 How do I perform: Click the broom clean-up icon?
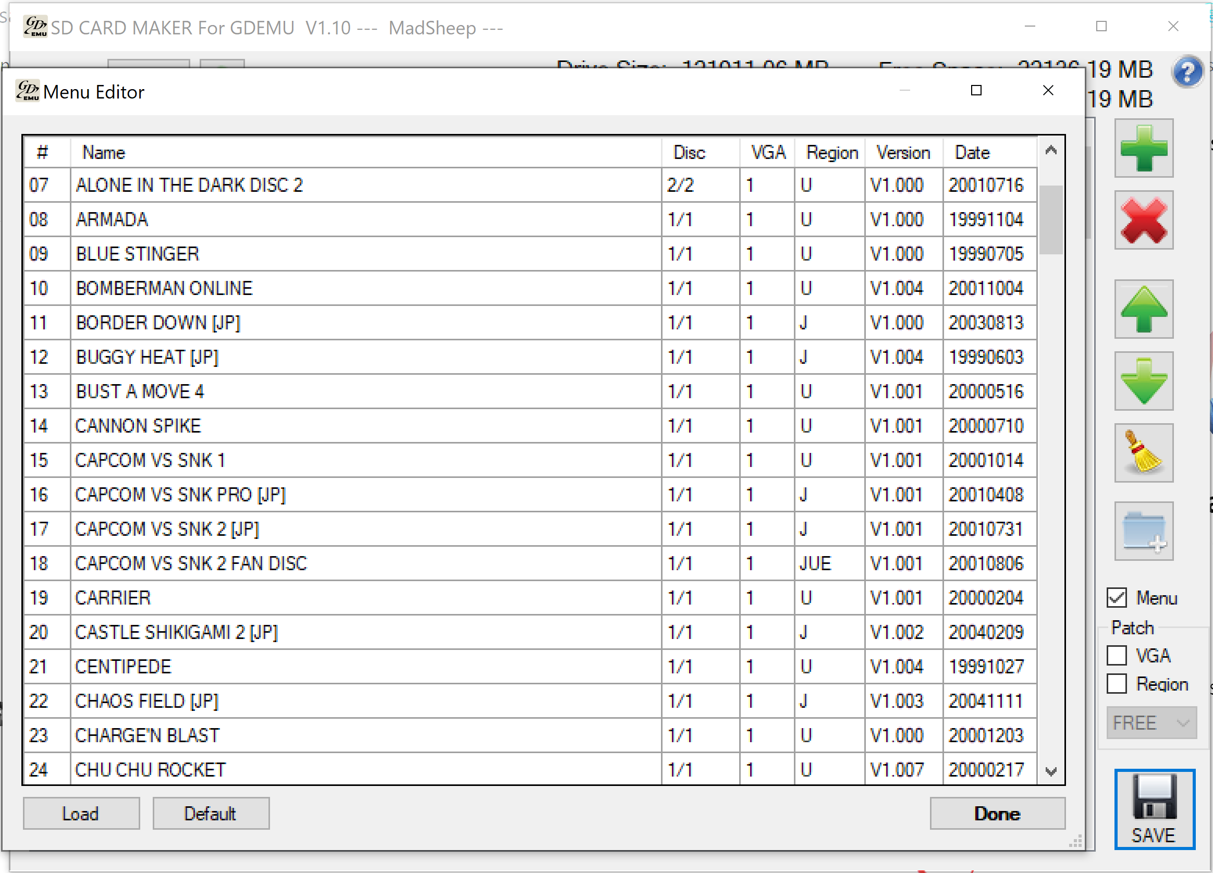(x=1144, y=453)
